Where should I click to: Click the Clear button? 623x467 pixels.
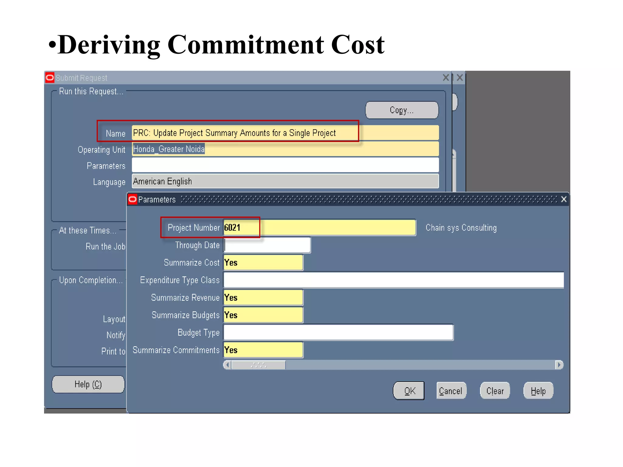[495, 391]
